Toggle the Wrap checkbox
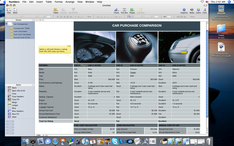234x146 pixels. coord(86,17)
